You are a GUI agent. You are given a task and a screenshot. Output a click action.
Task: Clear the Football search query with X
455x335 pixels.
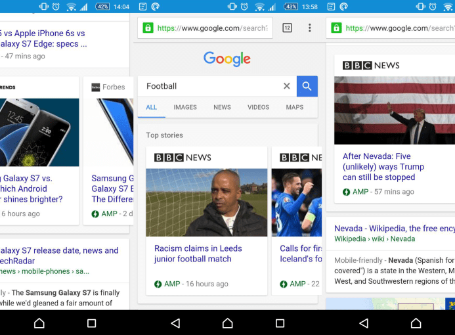click(x=287, y=86)
